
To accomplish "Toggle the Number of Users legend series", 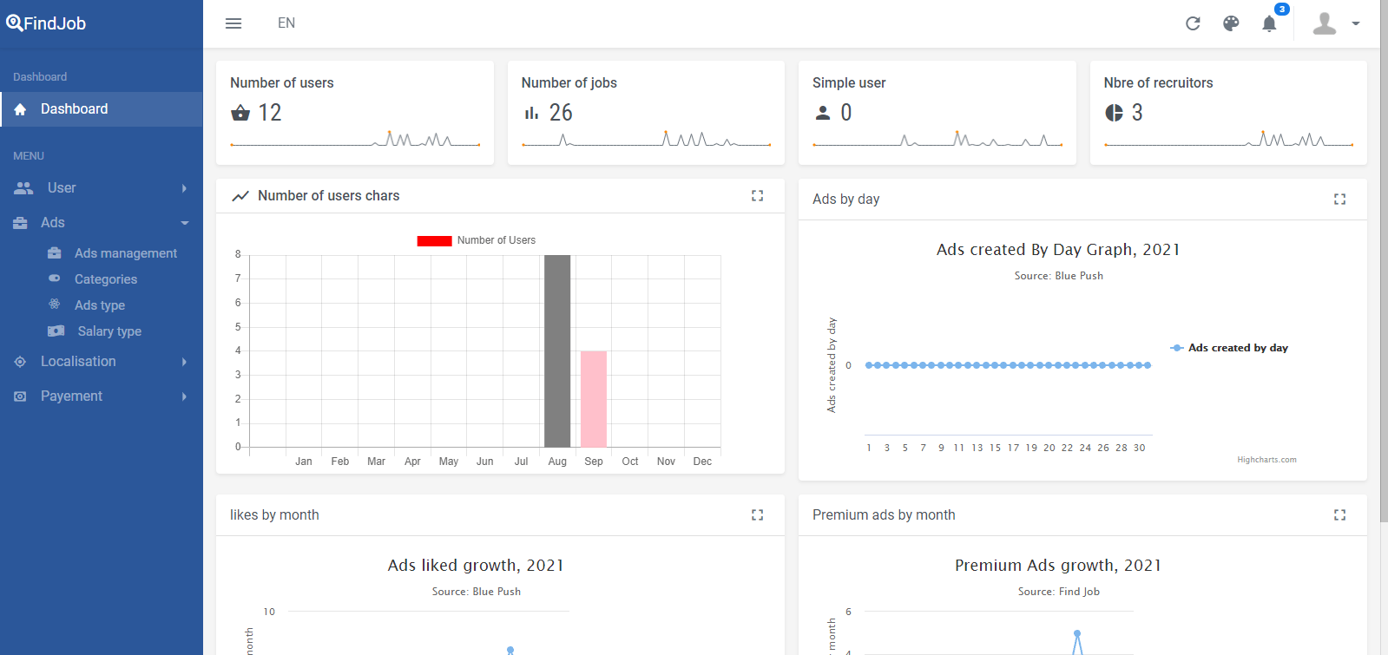I will pos(477,240).
